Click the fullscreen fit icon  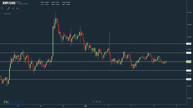[x=100, y=101]
